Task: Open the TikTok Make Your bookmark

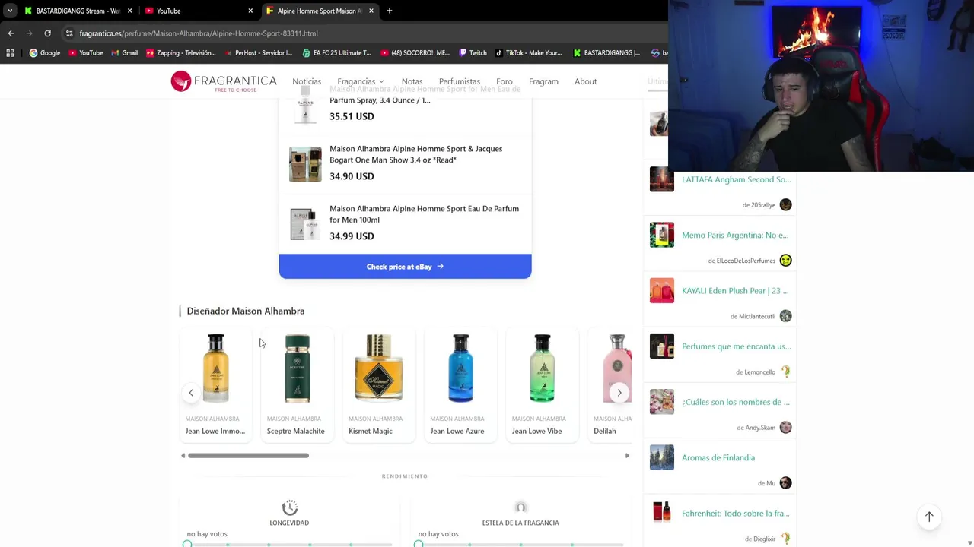Action: [x=528, y=53]
